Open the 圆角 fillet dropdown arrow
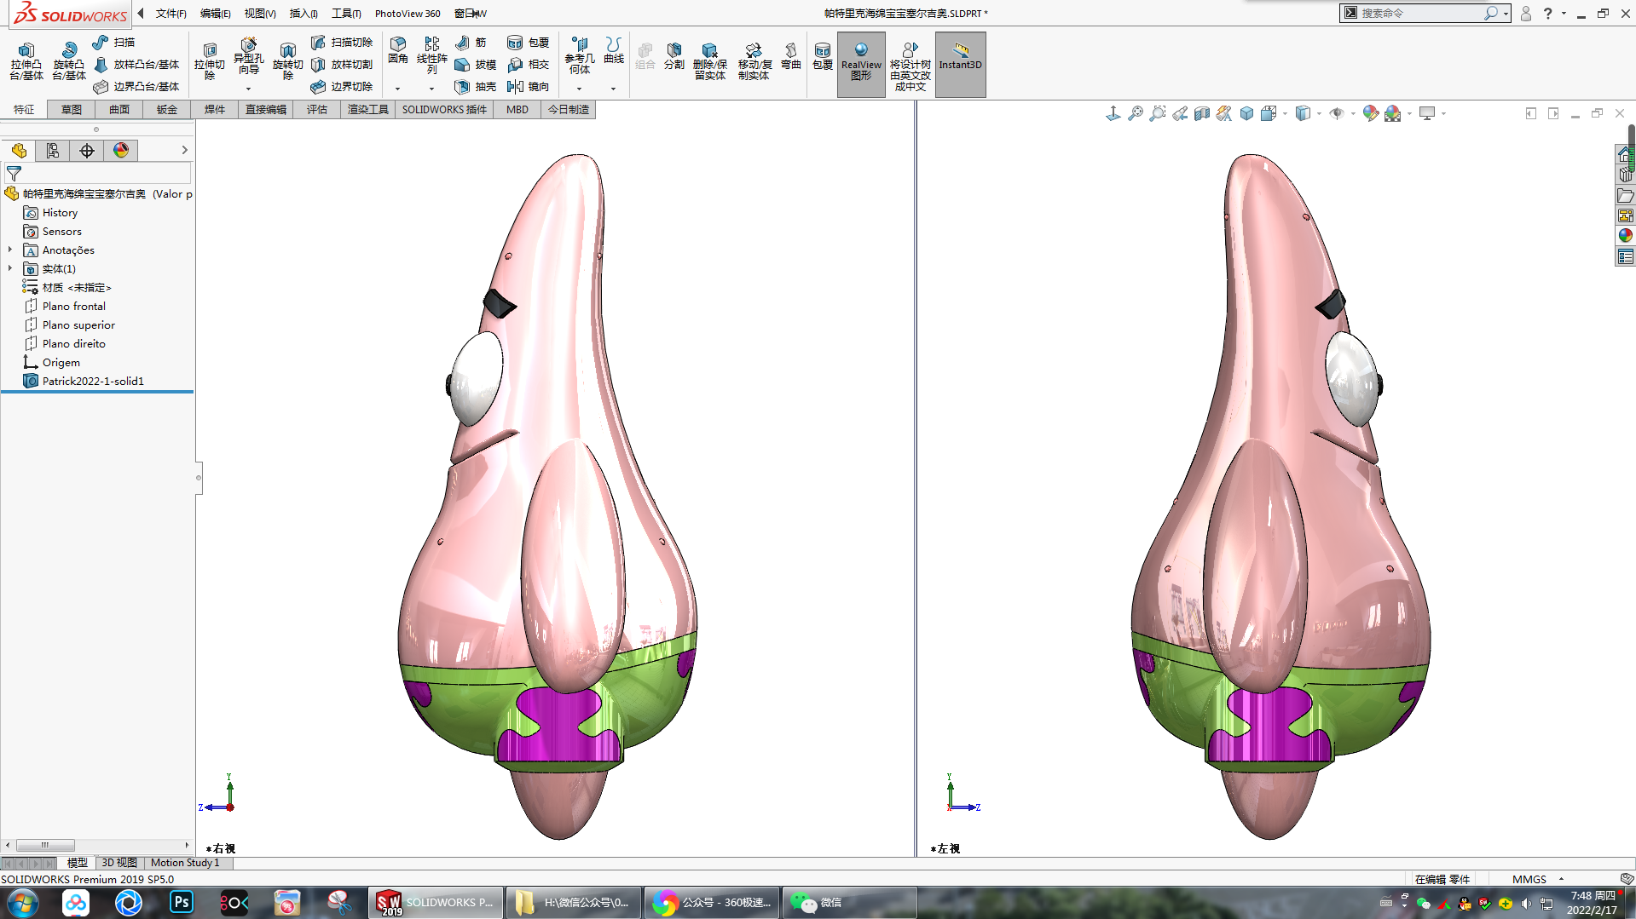 (397, 89)
